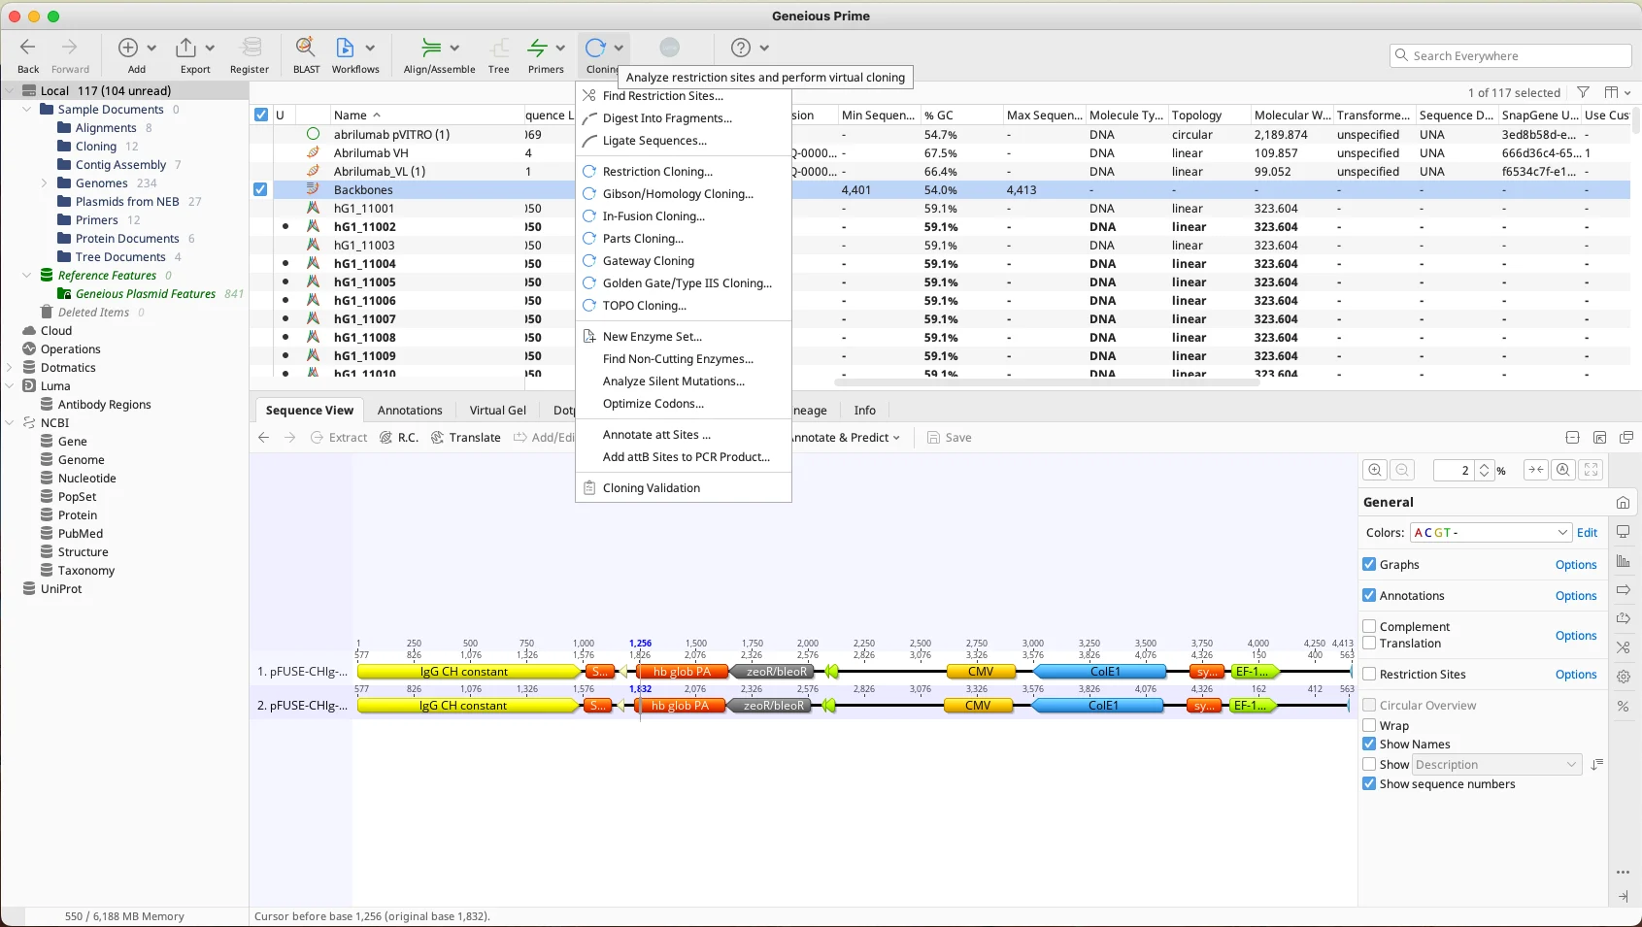Click the Add plus icon
Viewport: 1642px width, 927px height.
click(x=128, y=47)
